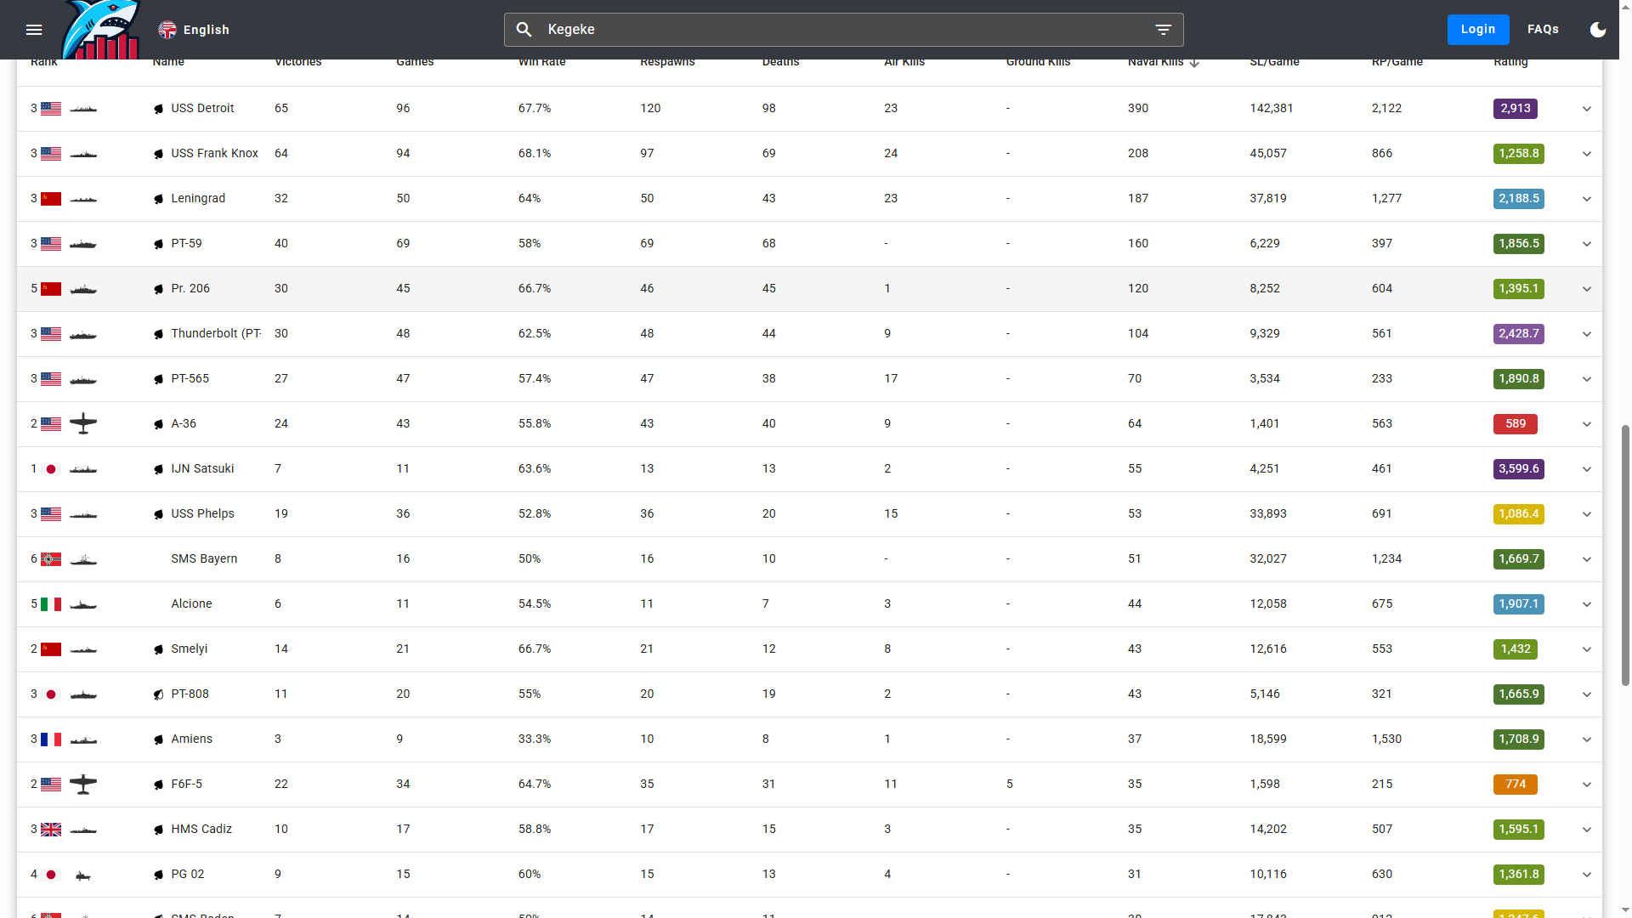Click the Login button
This screenshot has height=918, width=1632.
pyautogui.click(x=1477, y=30)
